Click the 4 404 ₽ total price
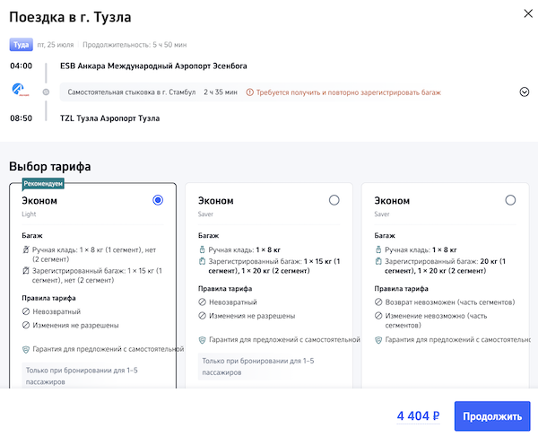538x437 pixels. [x=418, y=415]
